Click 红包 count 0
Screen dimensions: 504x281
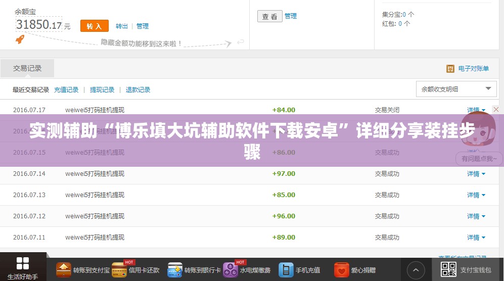400,23
